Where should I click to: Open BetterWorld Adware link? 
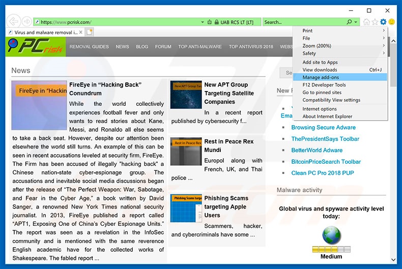(x=317, y=150)
